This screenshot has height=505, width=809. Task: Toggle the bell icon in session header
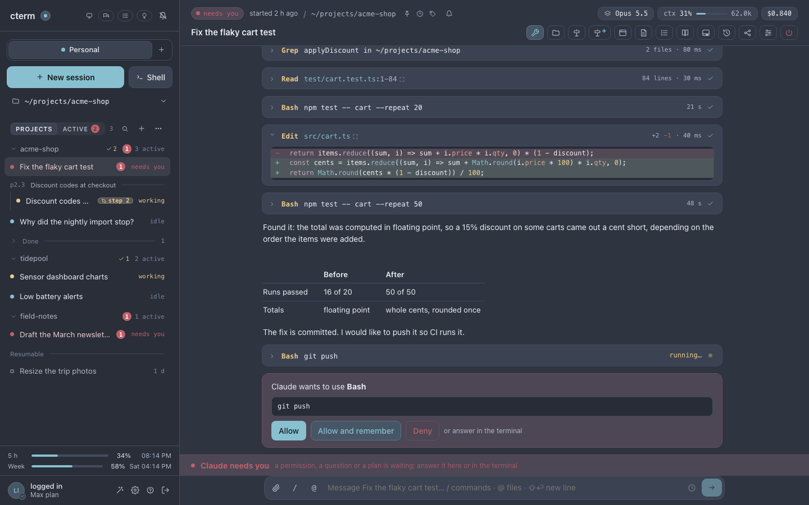point(449,13)
